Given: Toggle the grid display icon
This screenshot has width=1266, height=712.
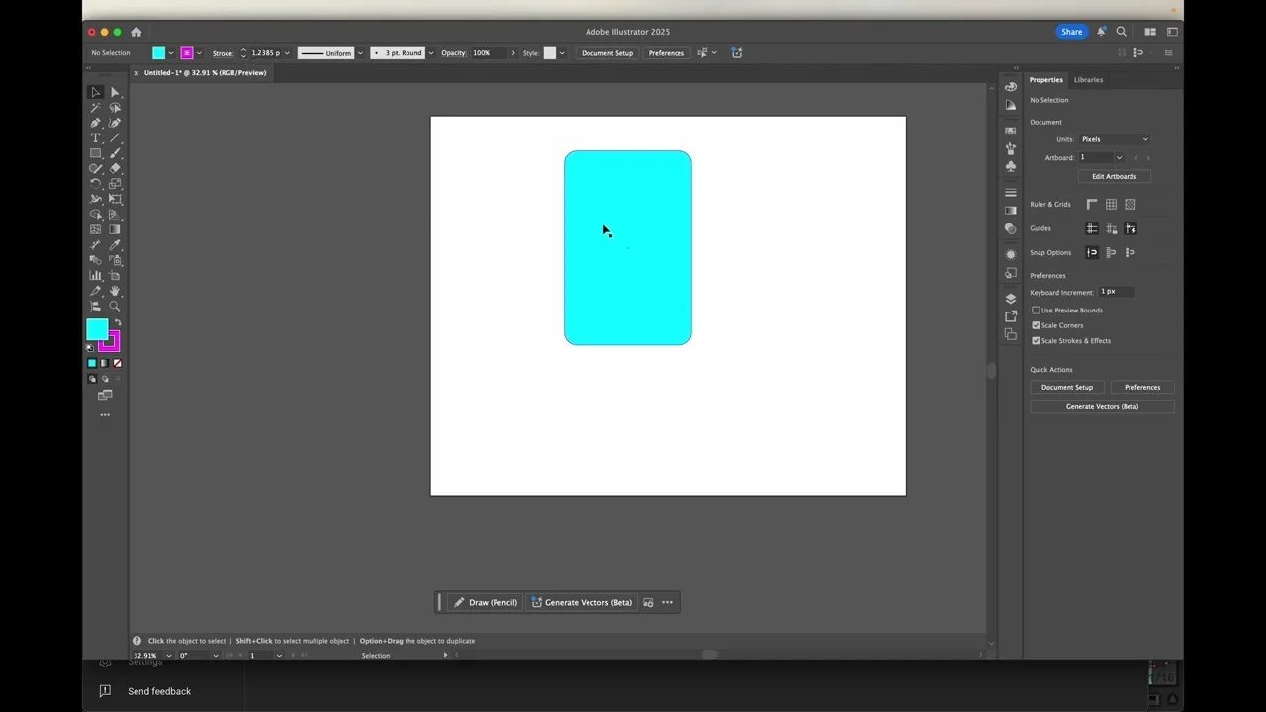Looking at the screenshot, I should click(1111, 205).
